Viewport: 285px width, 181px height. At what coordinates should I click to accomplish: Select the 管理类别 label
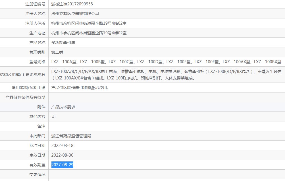[x=37, y=52]
